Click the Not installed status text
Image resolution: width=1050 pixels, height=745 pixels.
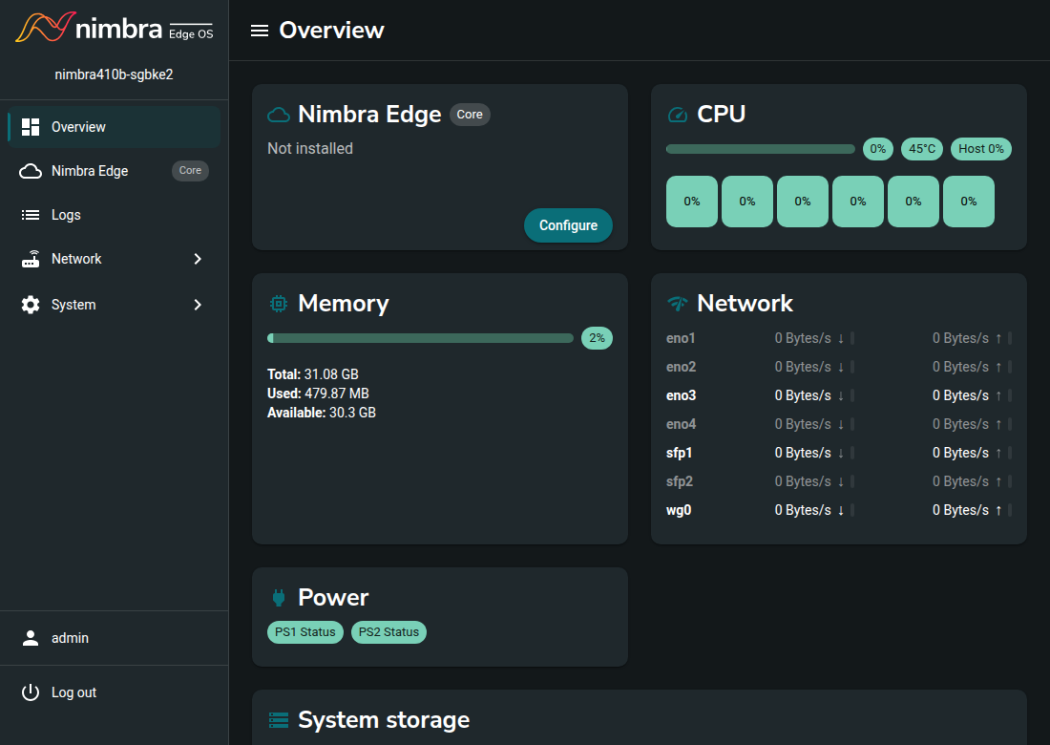point(310,149)
